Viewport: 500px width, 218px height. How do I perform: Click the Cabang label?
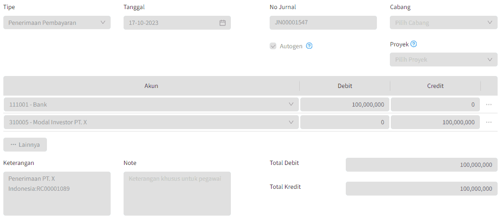pos(400,7)
